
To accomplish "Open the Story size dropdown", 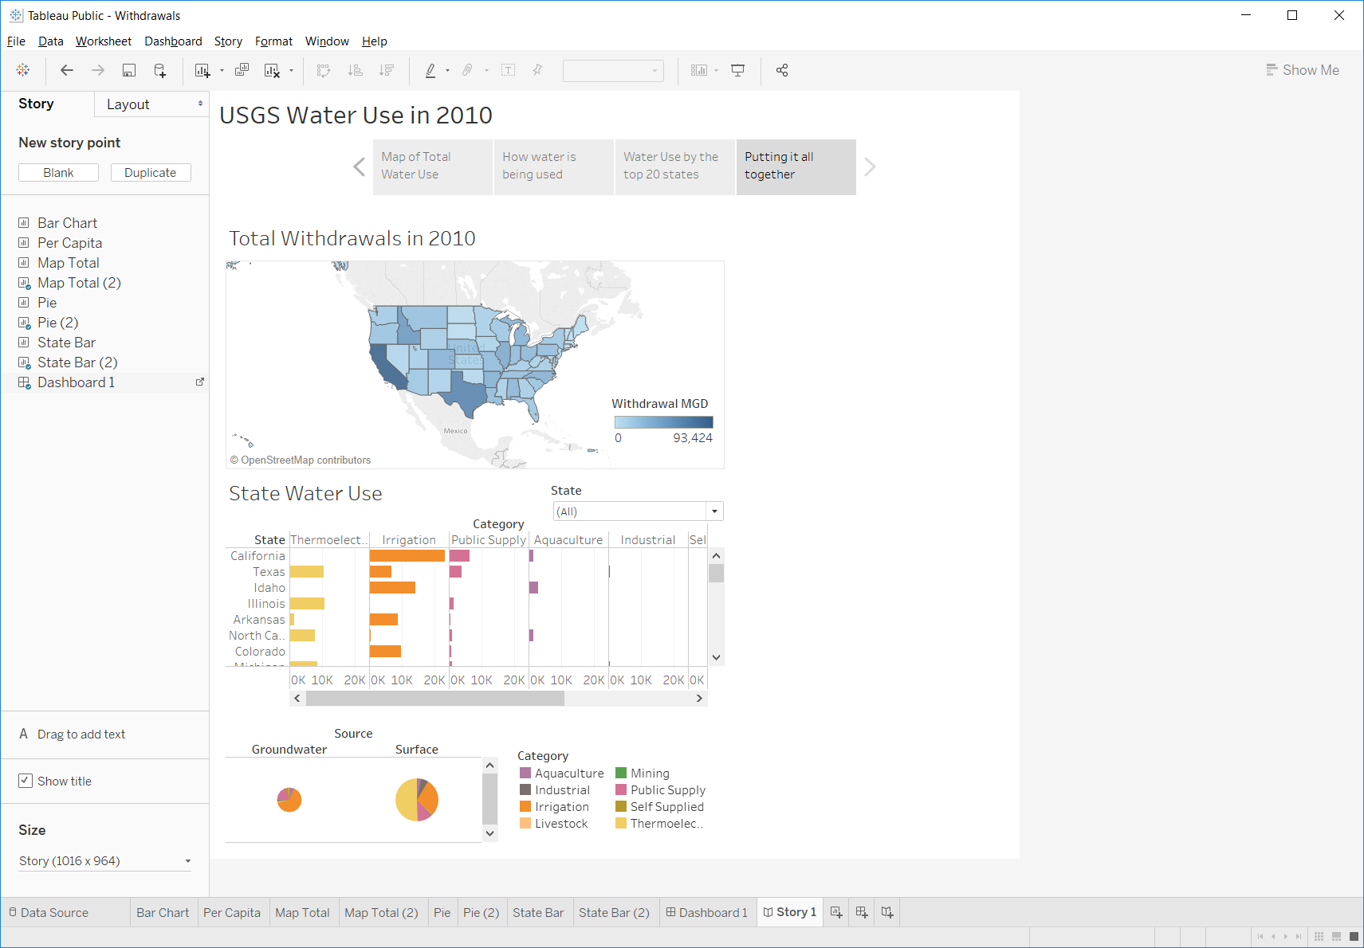I will tap(104, 861).
